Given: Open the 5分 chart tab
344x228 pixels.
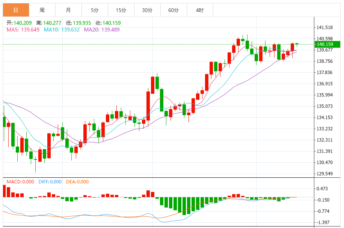Looking at the screenshot, I should pyautogui.click(x=95, y=10).
